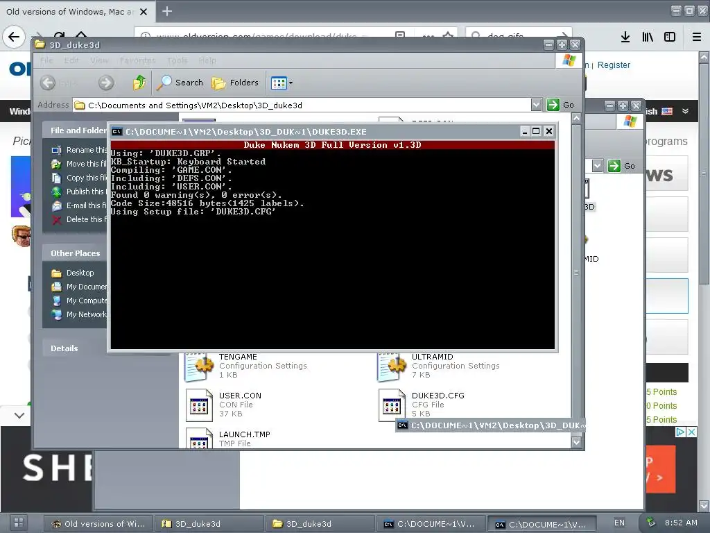Expand the address bar dropdown arrow

(536, 105)
